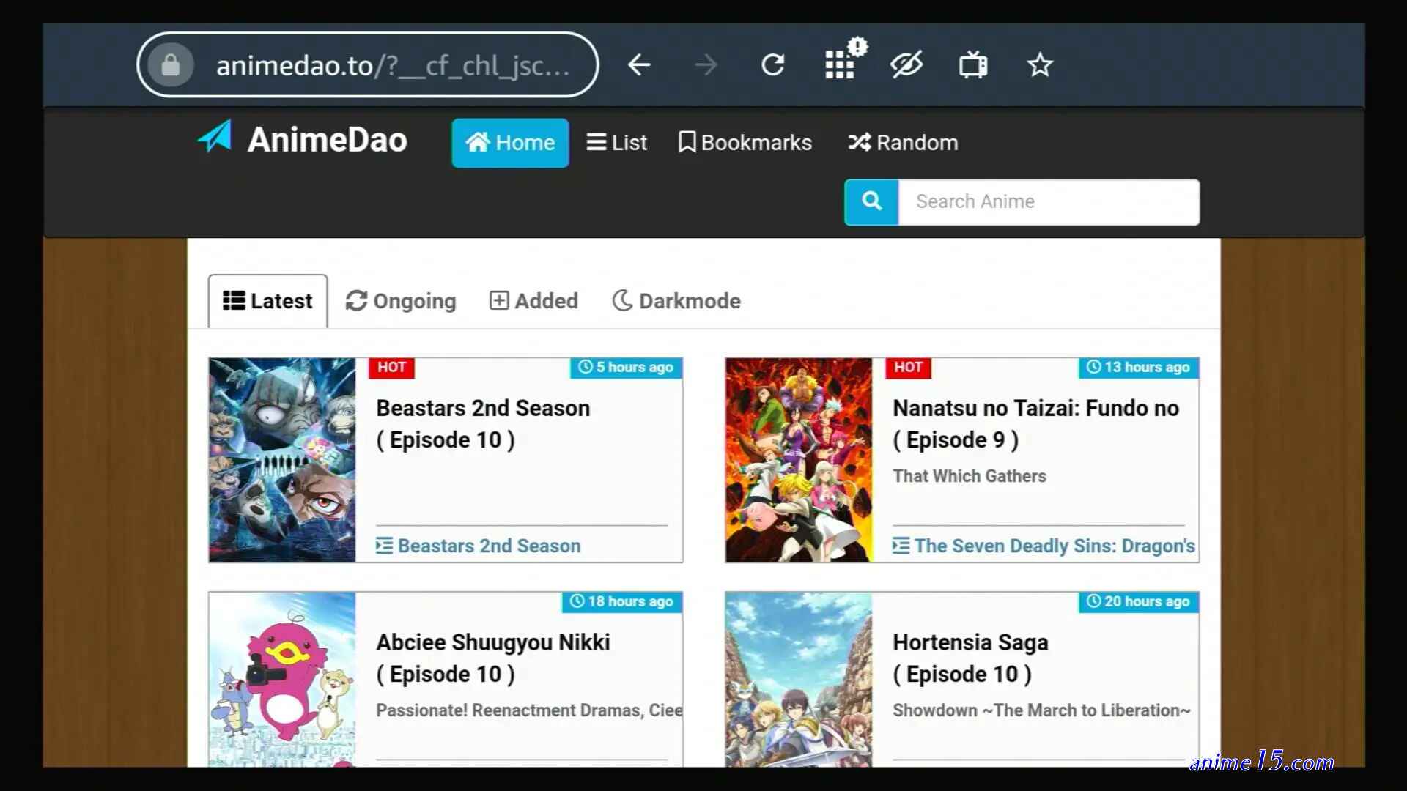This screenshot has width=1407, height=791.
Task: Click the HOT badge on Nanatsu card
Action: coord(909,368)
